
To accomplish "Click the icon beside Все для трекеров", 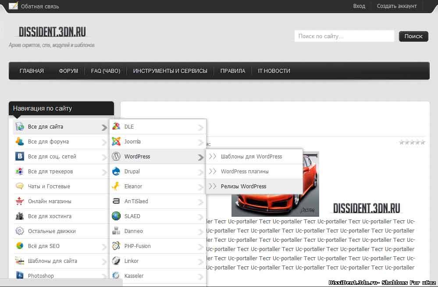I will 20,171.
